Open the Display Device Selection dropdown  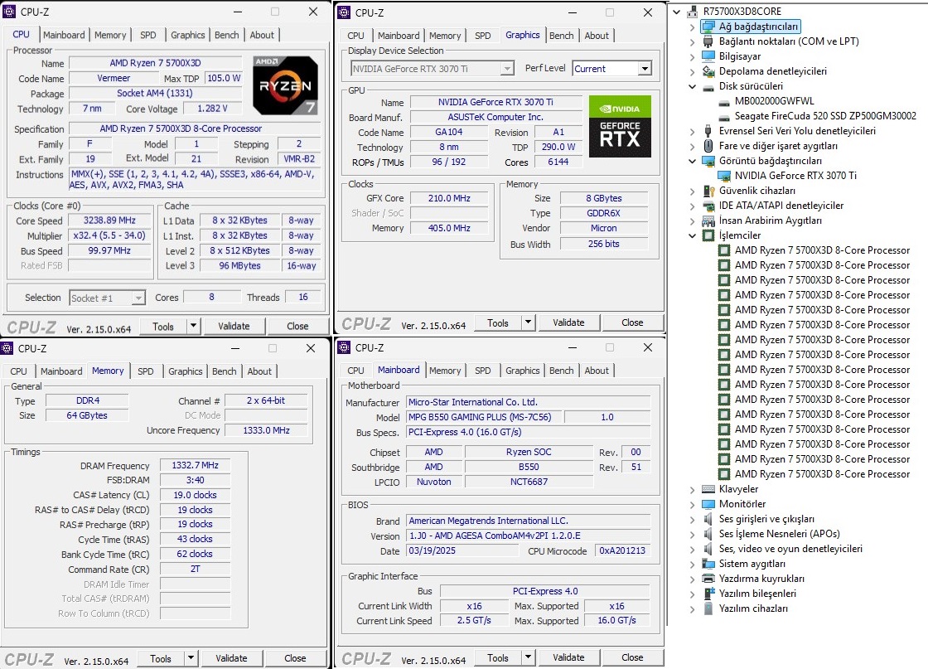(x=506, y=69)
